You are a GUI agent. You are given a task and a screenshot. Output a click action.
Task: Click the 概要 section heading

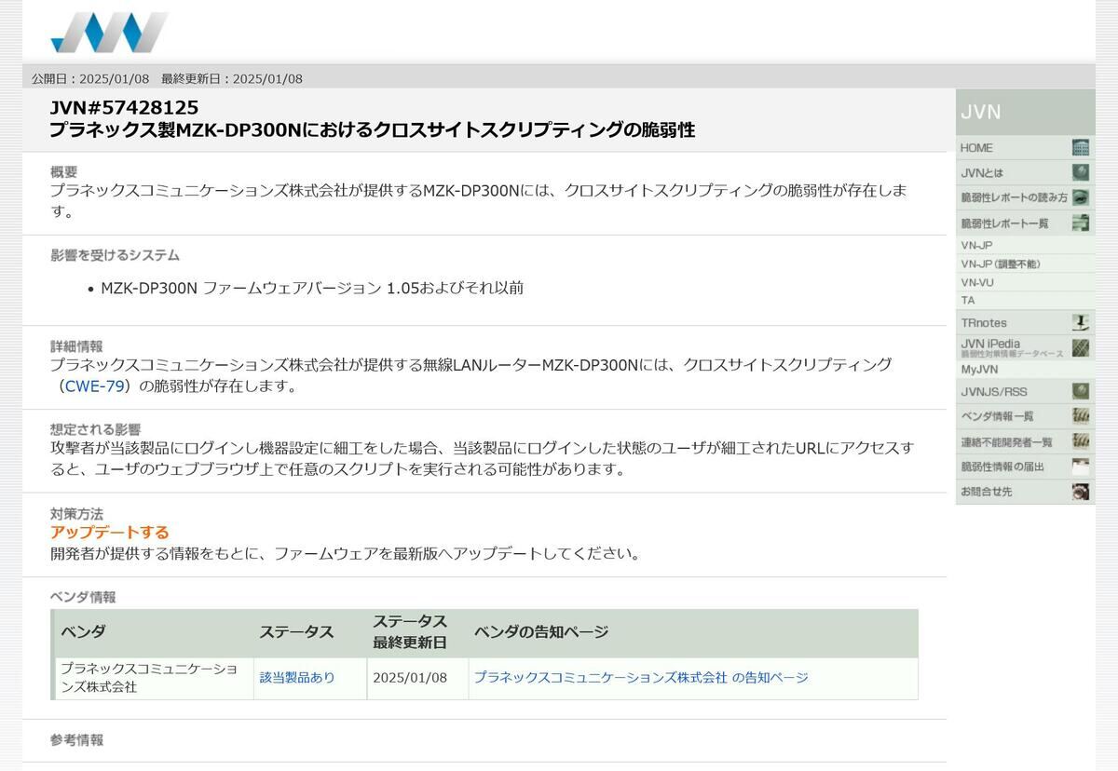point(64,171)
